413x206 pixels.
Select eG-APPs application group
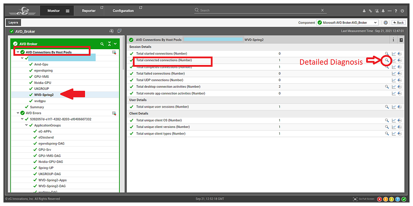(45, 132)
